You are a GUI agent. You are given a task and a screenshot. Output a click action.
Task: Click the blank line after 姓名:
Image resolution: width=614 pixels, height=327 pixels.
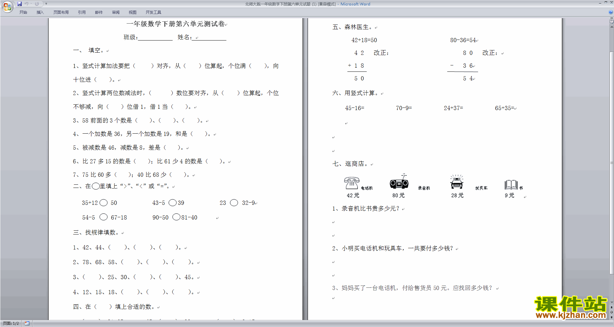(x=209, y=38)
